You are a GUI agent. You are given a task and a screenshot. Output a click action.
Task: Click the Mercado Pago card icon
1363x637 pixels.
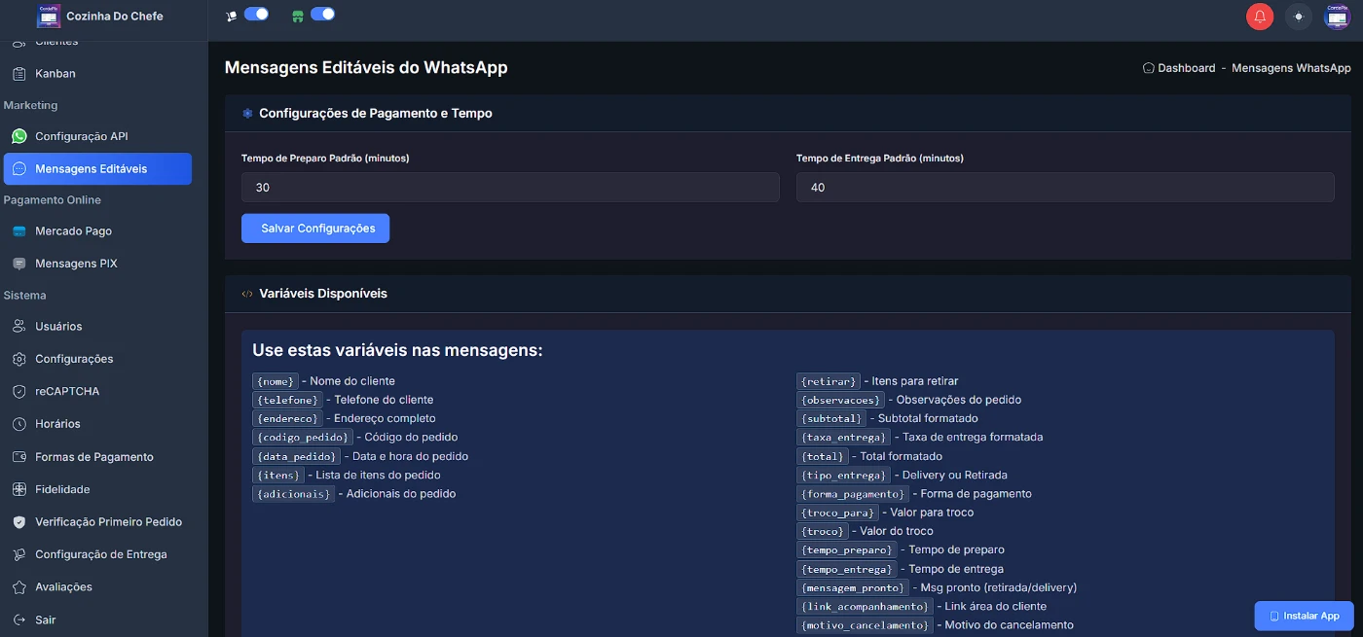point(19,231)
